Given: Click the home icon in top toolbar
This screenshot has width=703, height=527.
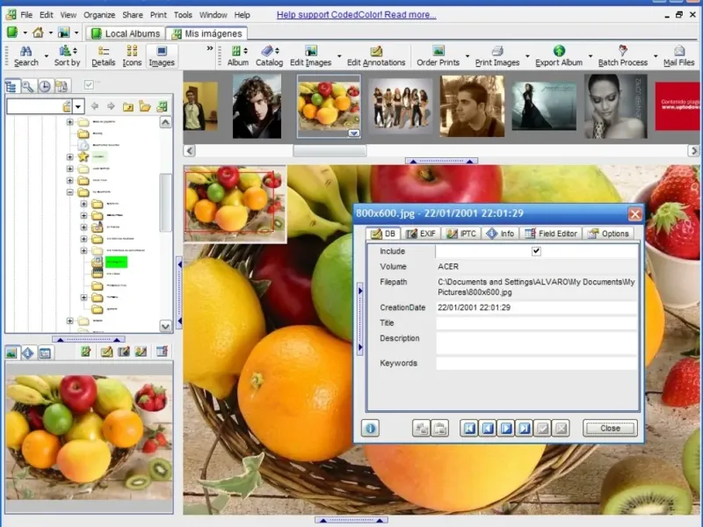Looking at the screenshot, I should (x=38, y=32).
